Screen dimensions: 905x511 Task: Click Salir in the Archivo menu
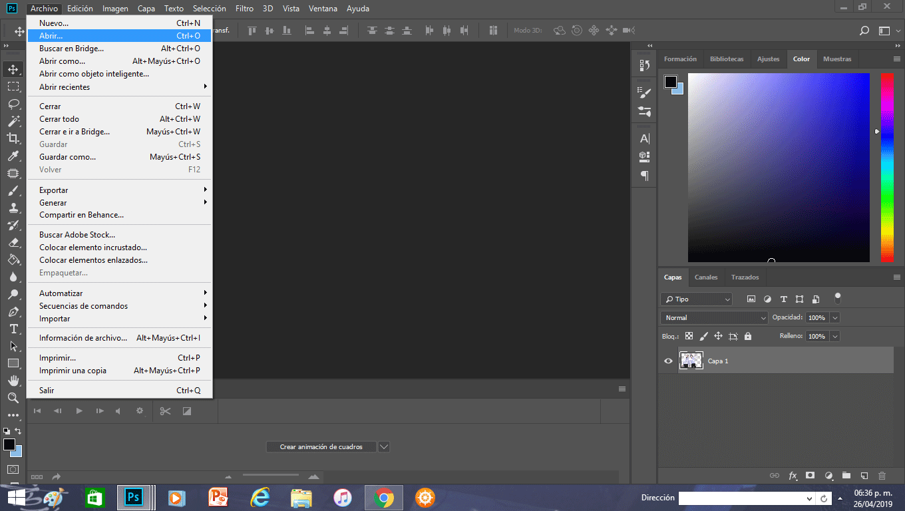pyautogui.click(x=120, y=391)
